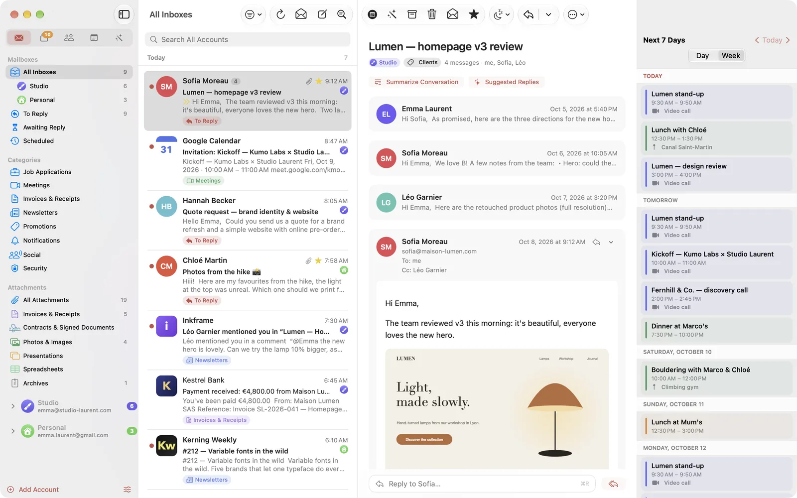
Task: Switch calendar to Week view
Action: 731,56
